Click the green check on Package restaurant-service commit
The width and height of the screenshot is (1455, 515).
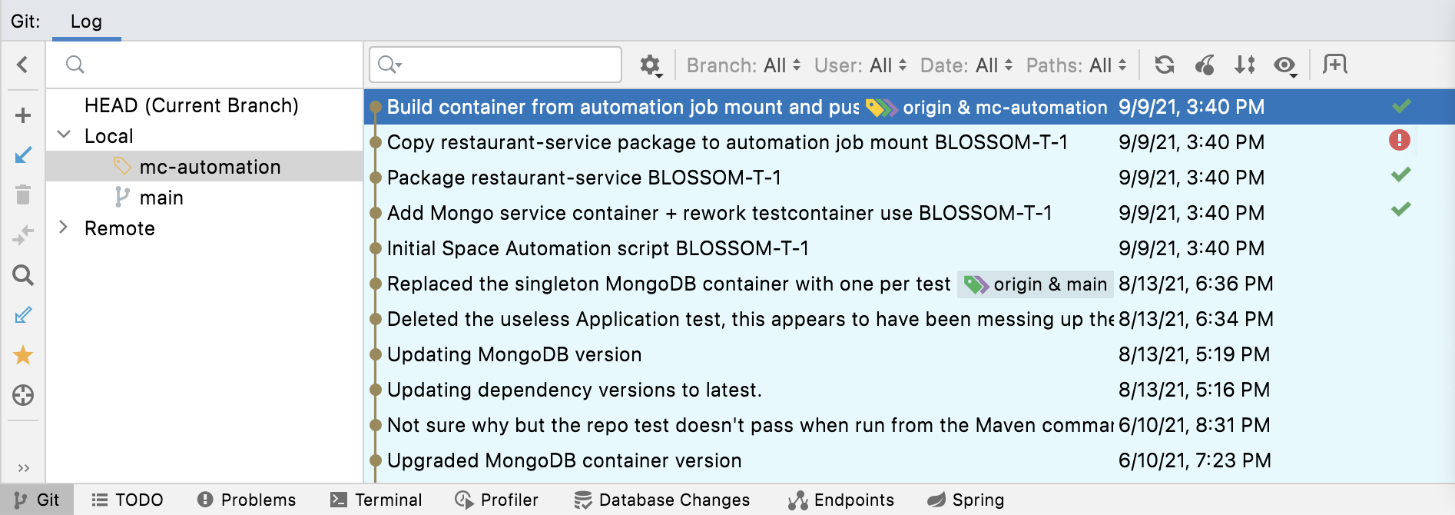pos(1401,174)
